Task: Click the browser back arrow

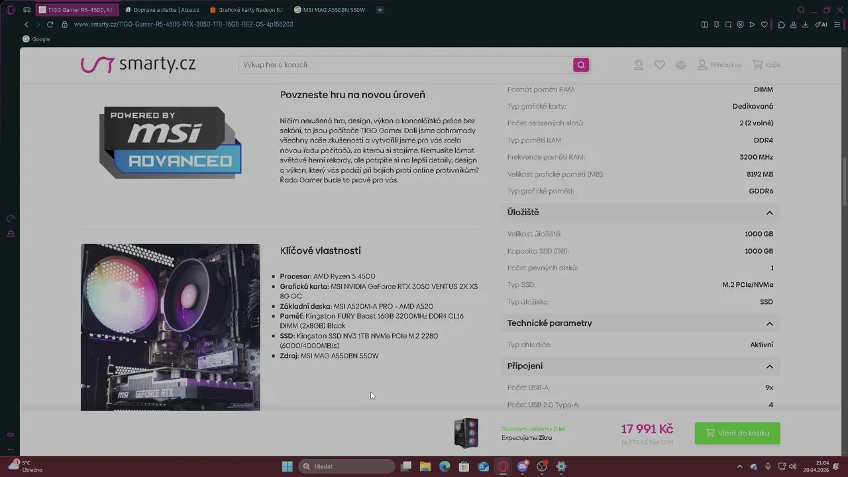Action: coord(26,25)
